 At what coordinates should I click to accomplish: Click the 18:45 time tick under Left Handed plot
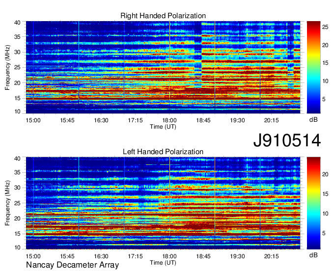[x=203, y=256]
